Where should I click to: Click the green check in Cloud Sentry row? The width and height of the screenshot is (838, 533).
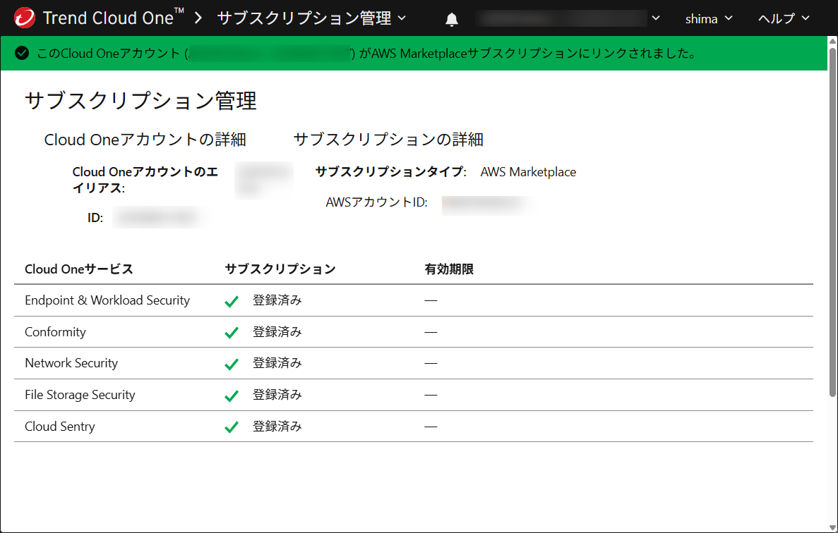point(232,427)
